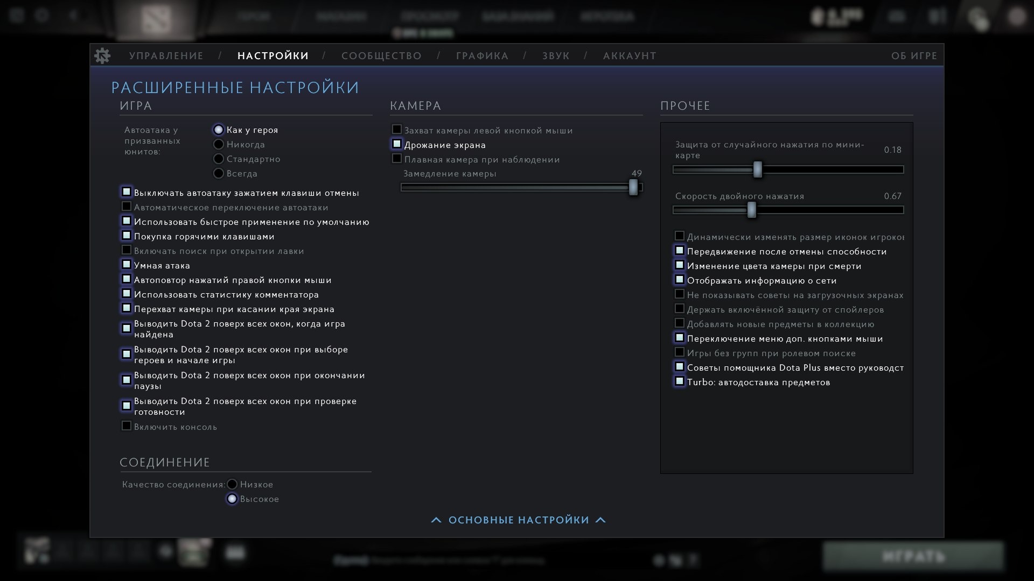Viewport: 1034px width, 581px height.
Task: Click the Замедление камеры slider handle
Action: (633, 187)
